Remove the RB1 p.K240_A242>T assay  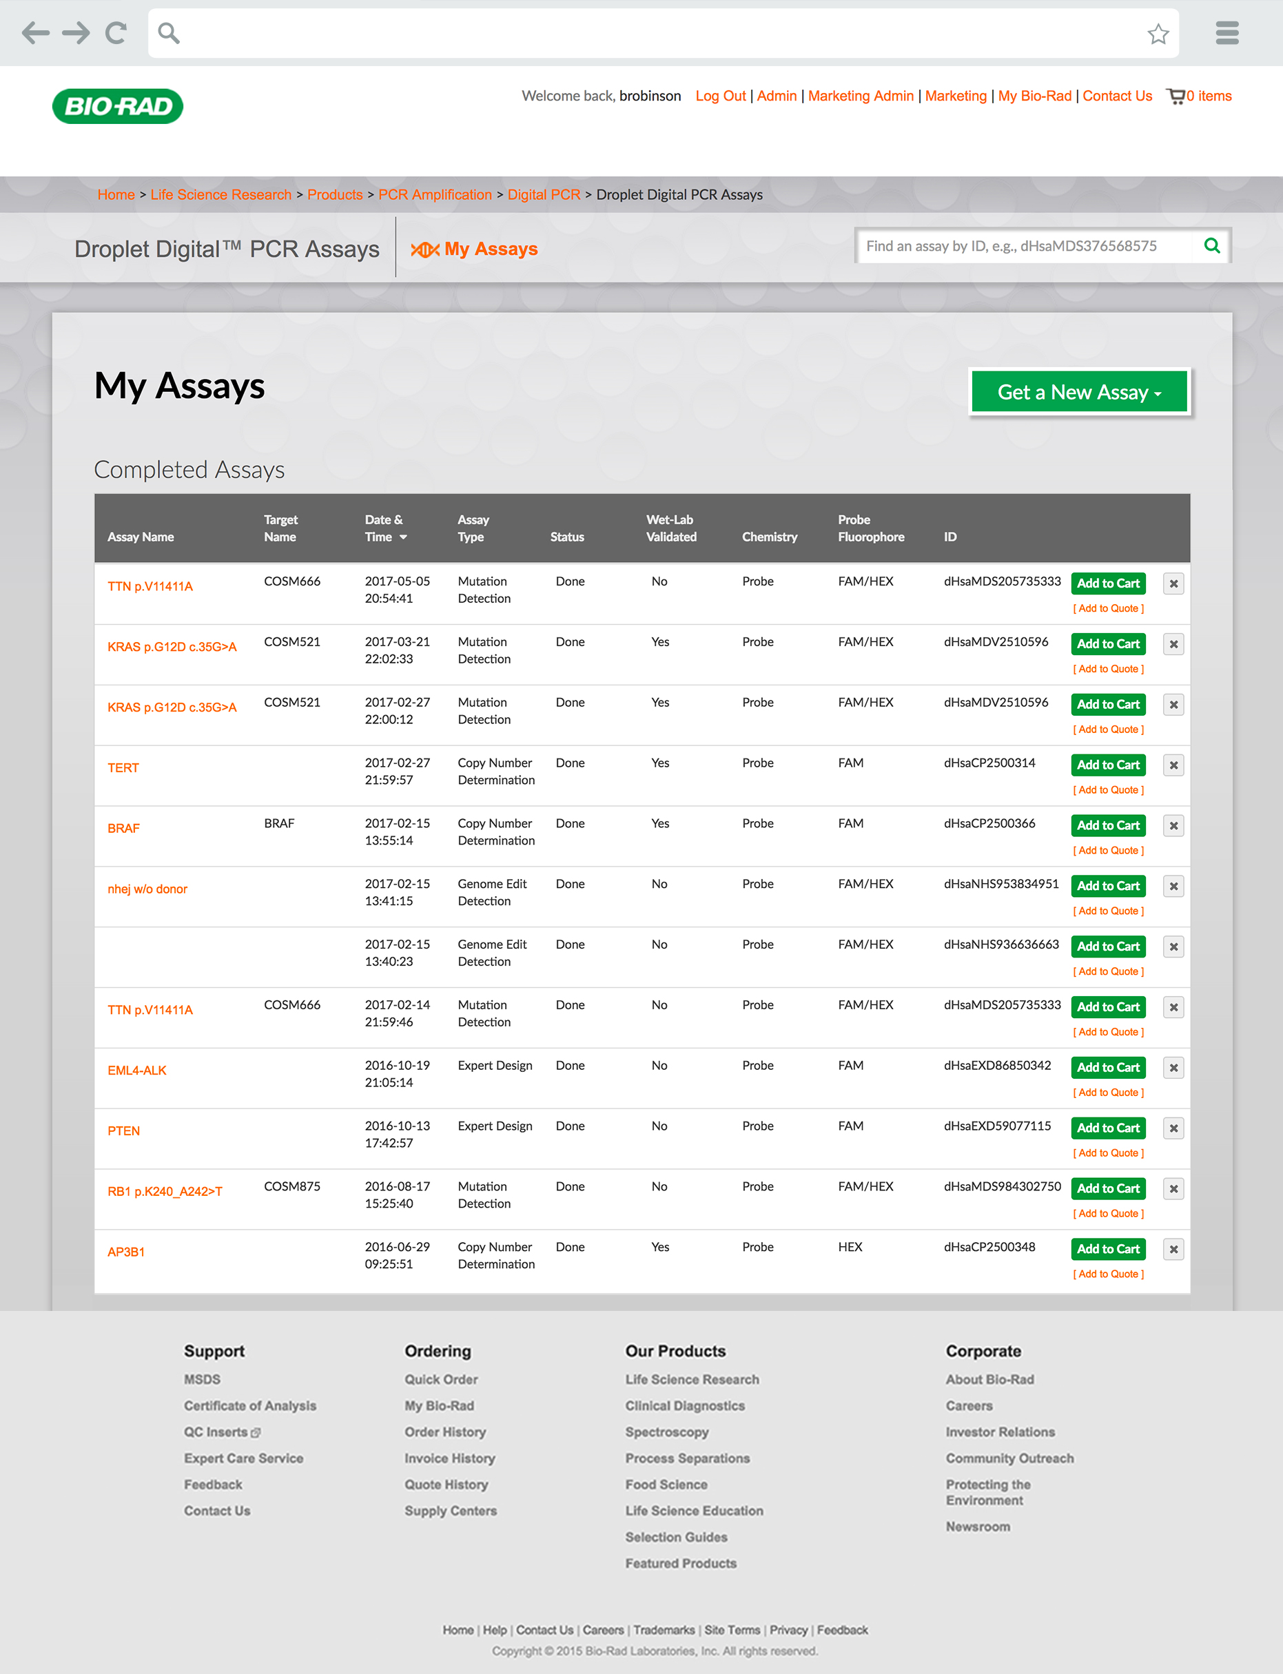tap(1173, 1188)
